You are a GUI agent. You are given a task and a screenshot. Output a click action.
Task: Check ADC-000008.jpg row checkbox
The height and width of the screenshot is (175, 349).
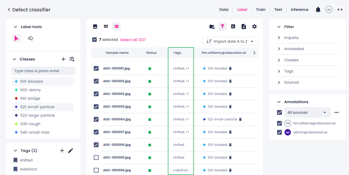(96, 170)
